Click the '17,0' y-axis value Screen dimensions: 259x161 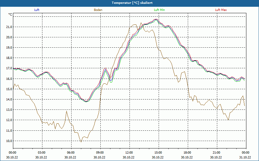9,68
